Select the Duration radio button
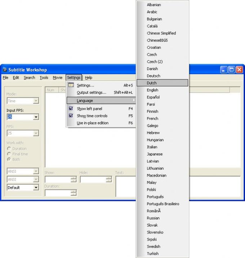245x258 pixels. click(x=9, y=148)
